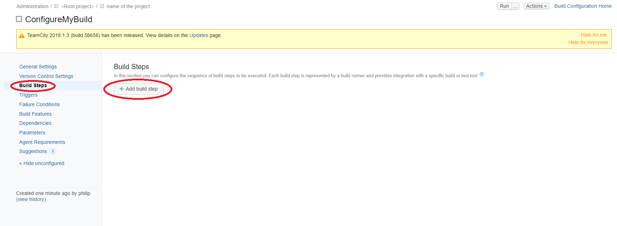Collapse sidebar with Hide unconfigured

[x=42, y=163]
